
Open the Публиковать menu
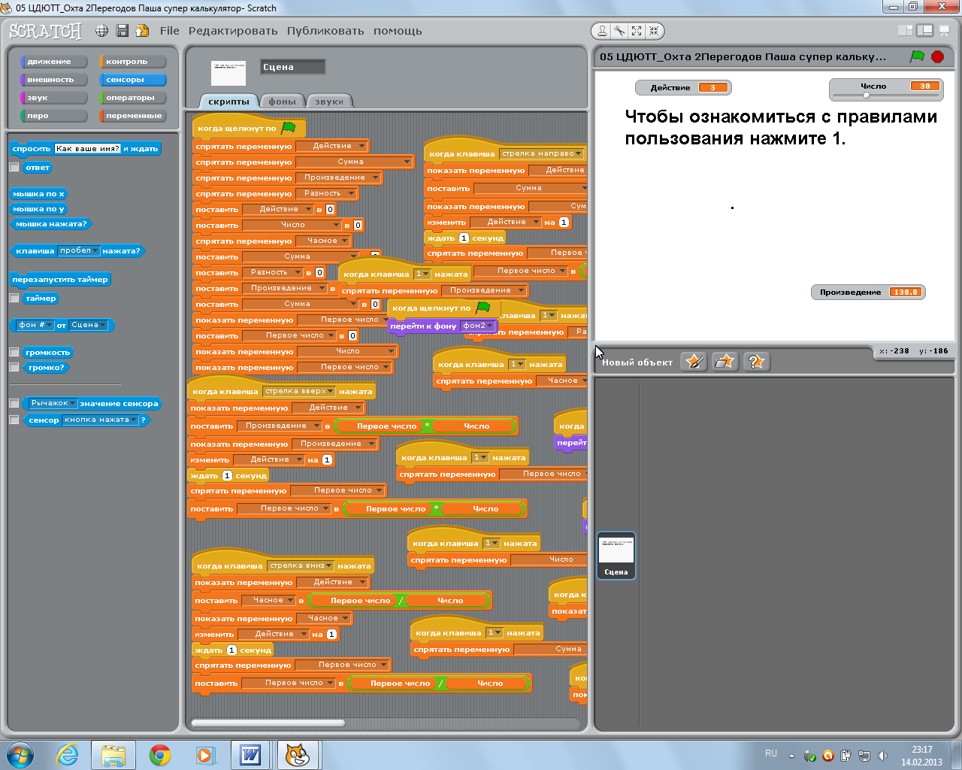pos(325,31)
